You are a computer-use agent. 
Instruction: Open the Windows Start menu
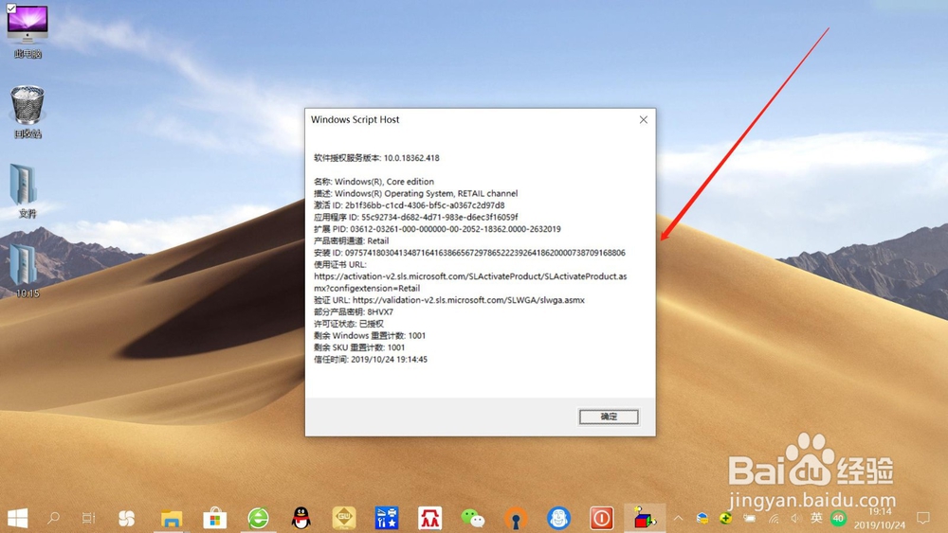[x=17, y=518]
